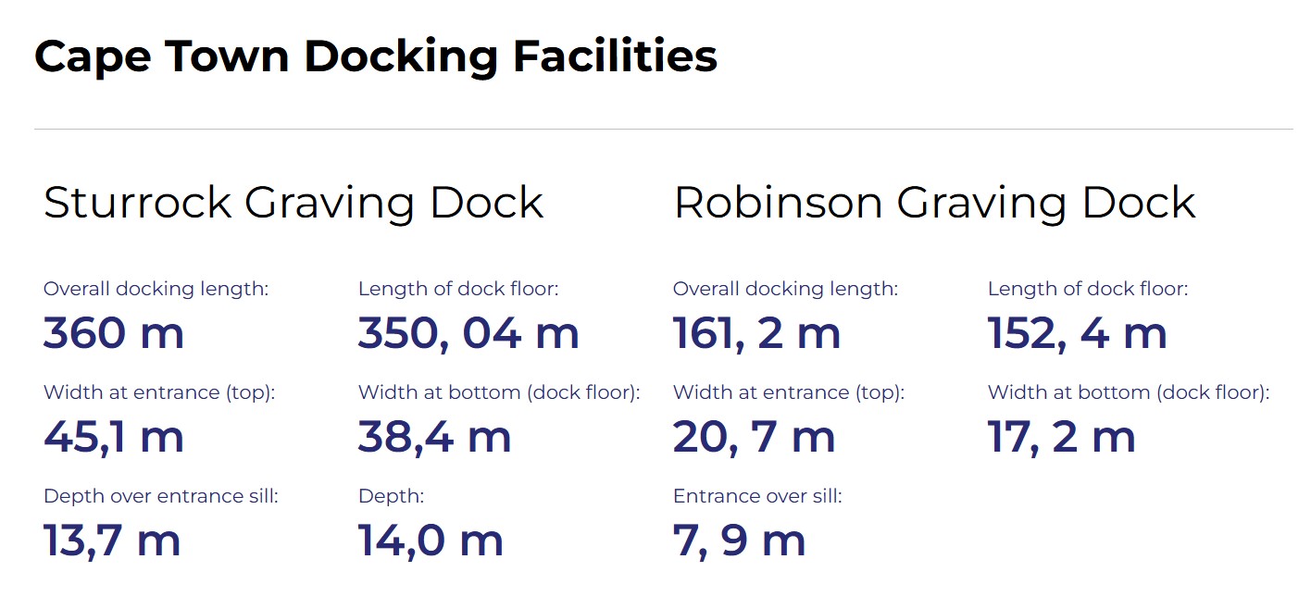
Task: Click the 14,0 m depth value
Action: pyautogui.click(x=431, y=541)
